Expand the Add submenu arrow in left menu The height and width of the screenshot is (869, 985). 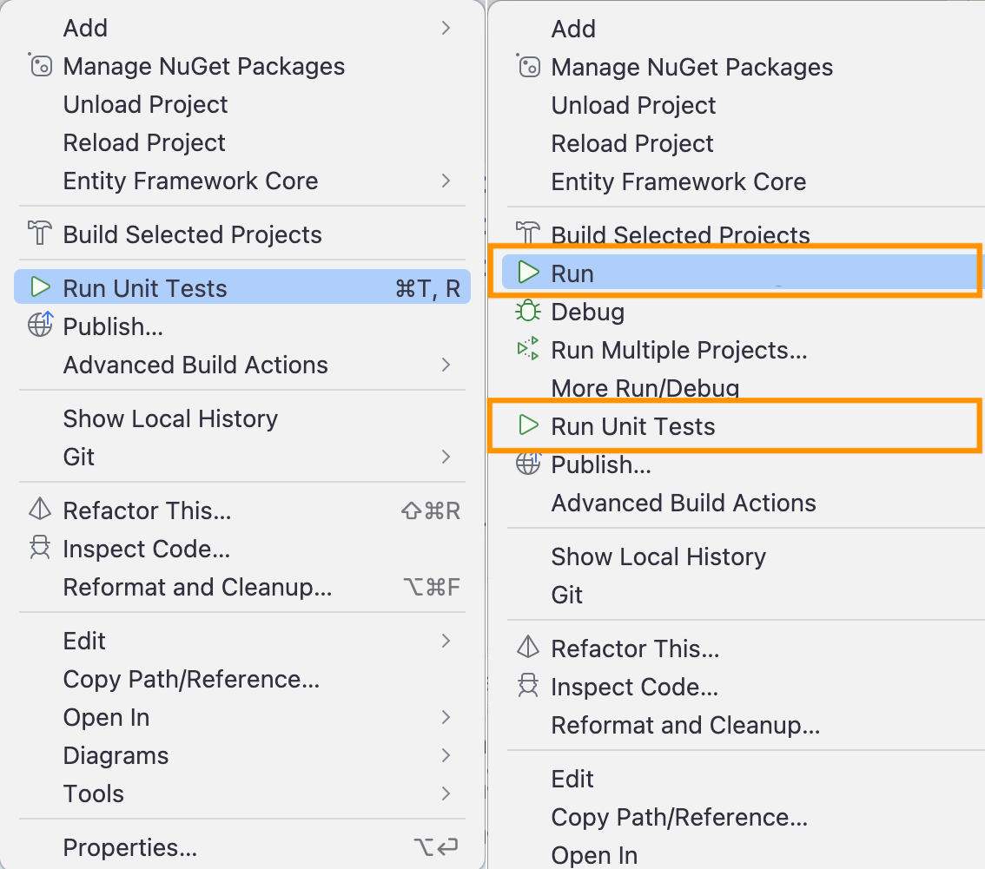click(x=446, y=28)
